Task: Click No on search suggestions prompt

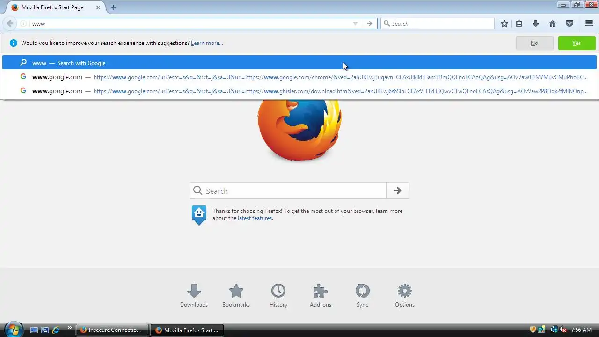Action: [534, 43]
